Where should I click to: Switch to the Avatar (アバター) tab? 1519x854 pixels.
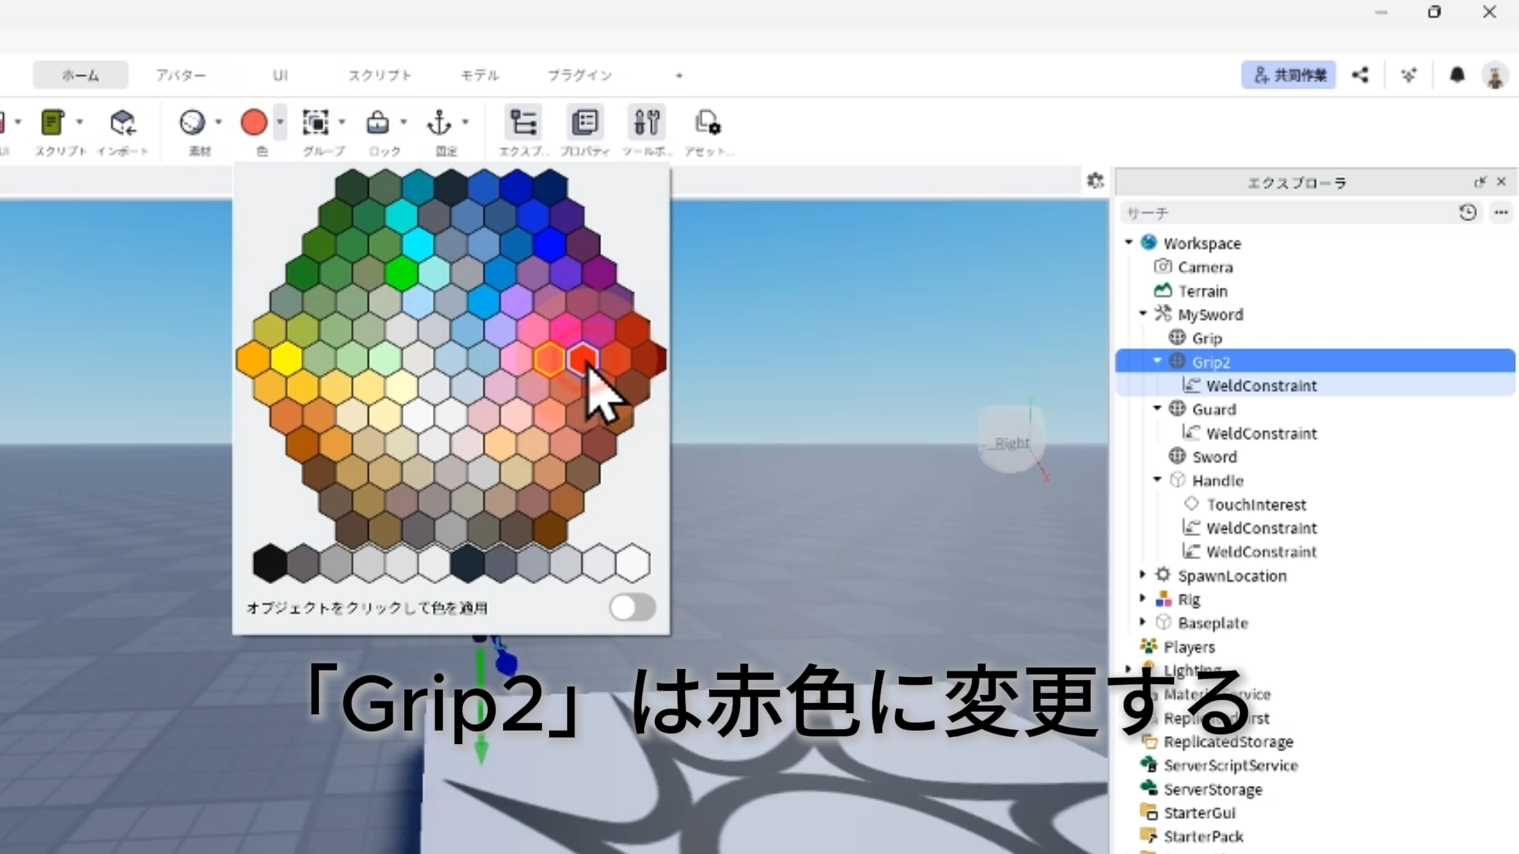pos(180,75)
